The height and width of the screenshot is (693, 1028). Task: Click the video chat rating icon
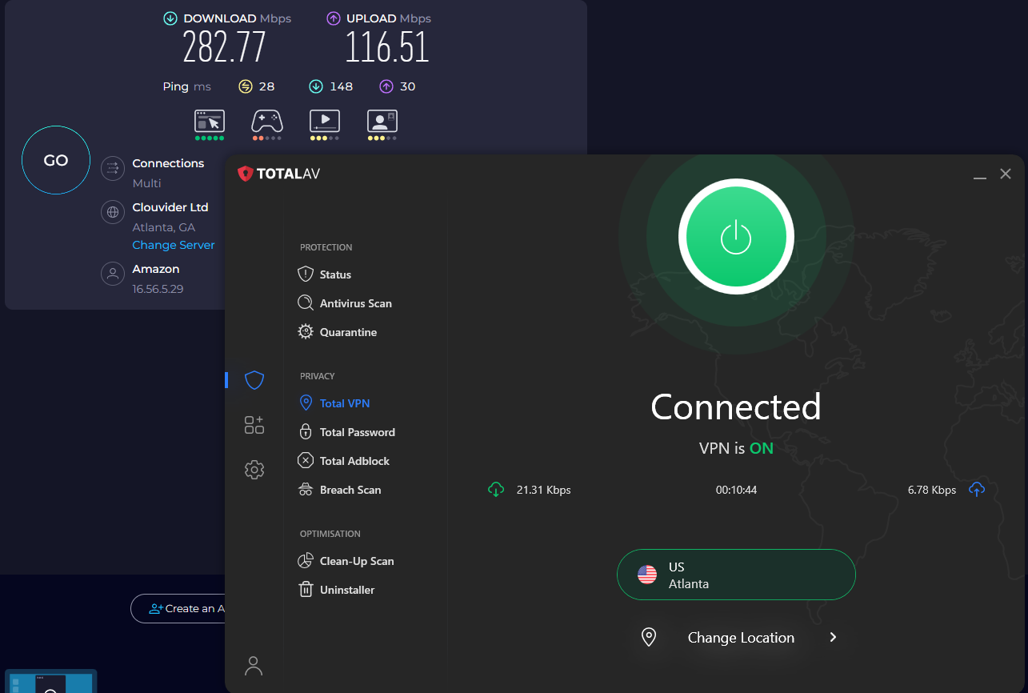(382, 122)
